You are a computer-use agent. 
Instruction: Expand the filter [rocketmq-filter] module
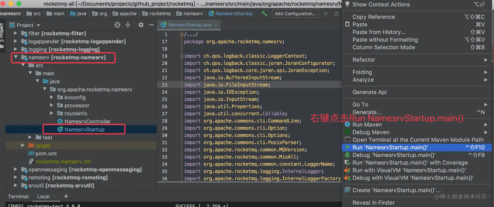pyautogui.click(x=15, y=33)
